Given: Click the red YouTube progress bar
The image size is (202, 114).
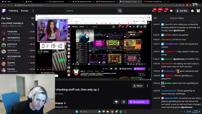Looking at the screenshot, I should (51, 68).
